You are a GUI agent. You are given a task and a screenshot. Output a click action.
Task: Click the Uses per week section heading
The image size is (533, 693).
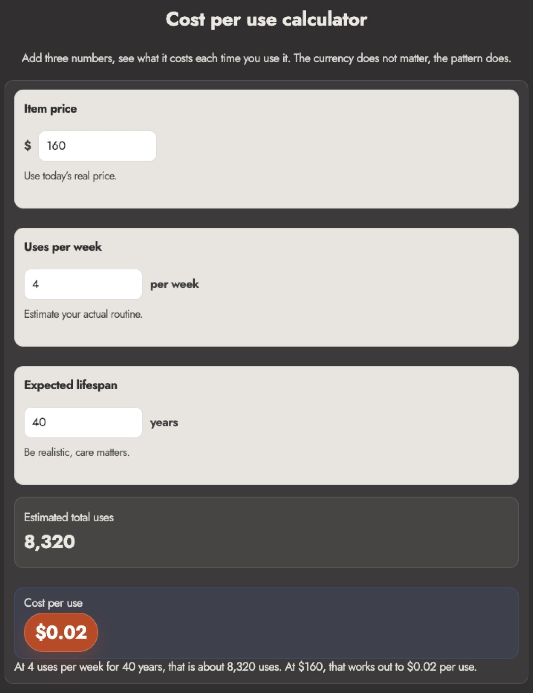[63, 247]
